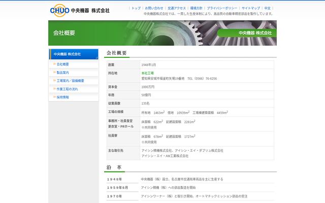Open the 環境方針 link
The width and height of the screenshot is (325, 203).
point(197,8)
